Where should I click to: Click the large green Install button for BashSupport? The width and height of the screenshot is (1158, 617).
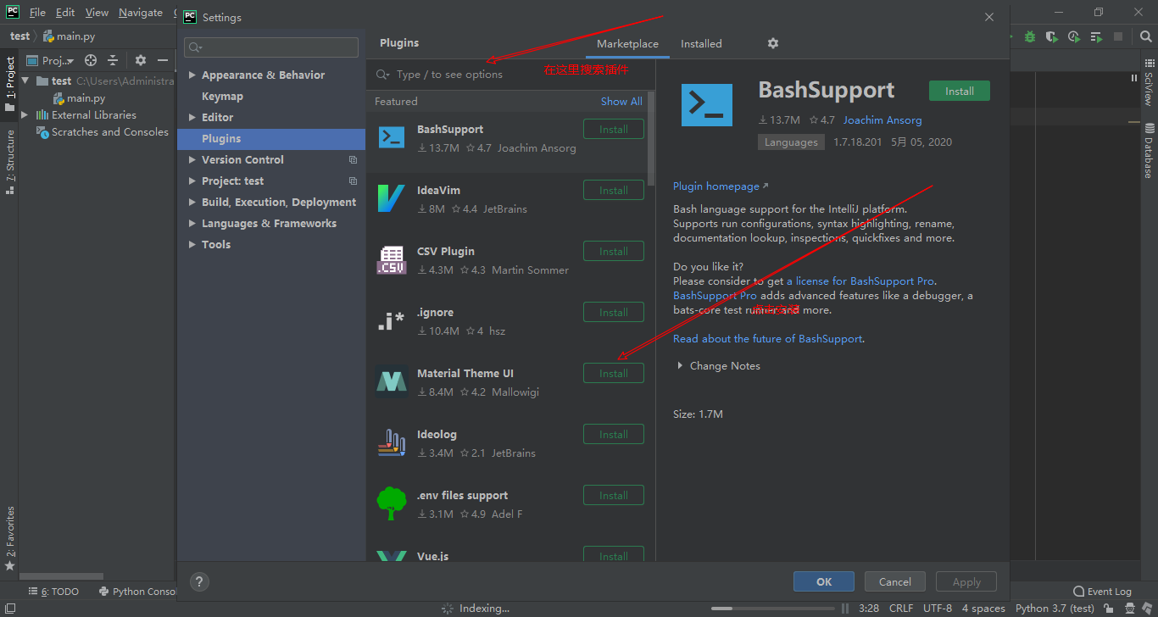click(x=960, y=91)
